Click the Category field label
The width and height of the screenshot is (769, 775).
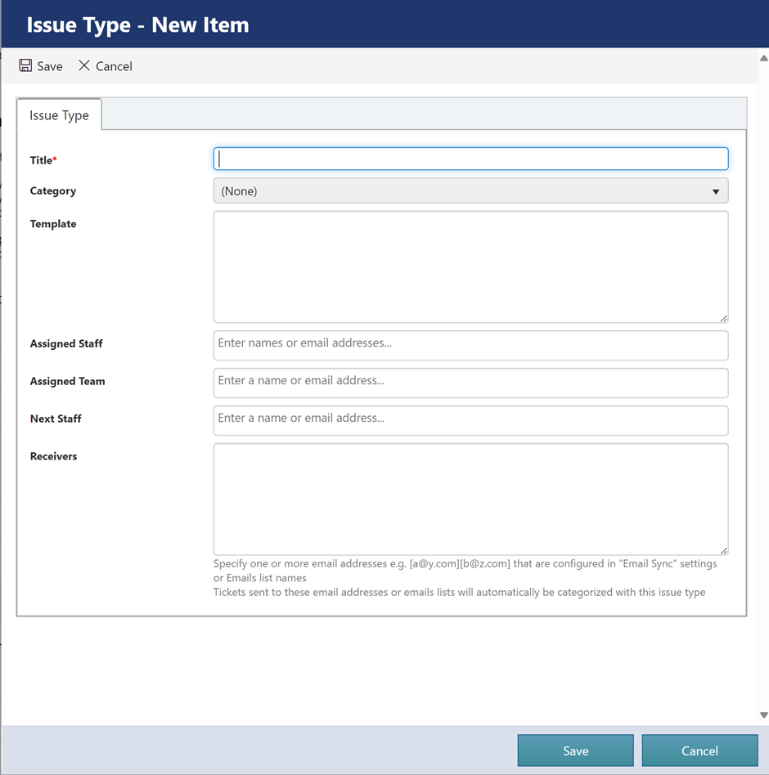pyautogui.click(x=53, y=191)
